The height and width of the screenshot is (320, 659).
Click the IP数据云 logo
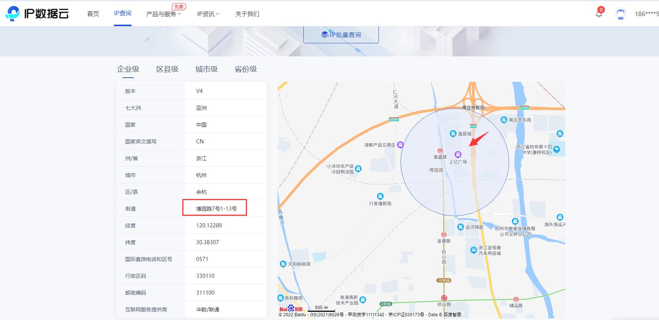pyautogui.click(x=37, y=13)
